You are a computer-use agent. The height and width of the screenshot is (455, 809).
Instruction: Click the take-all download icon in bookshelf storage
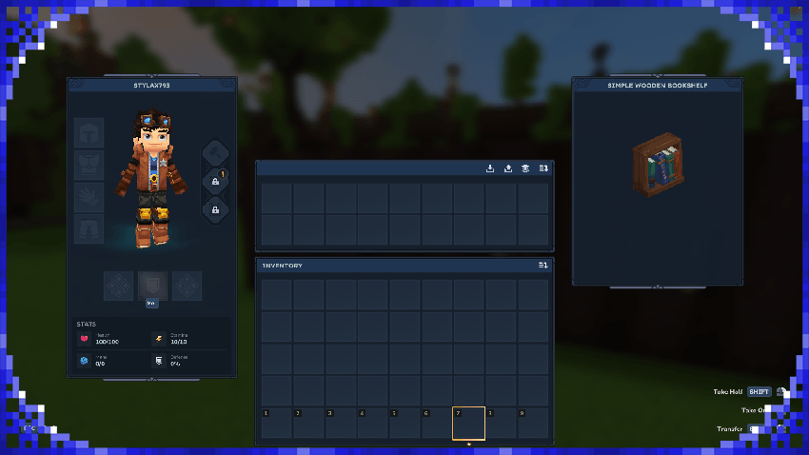click(490, 168)
